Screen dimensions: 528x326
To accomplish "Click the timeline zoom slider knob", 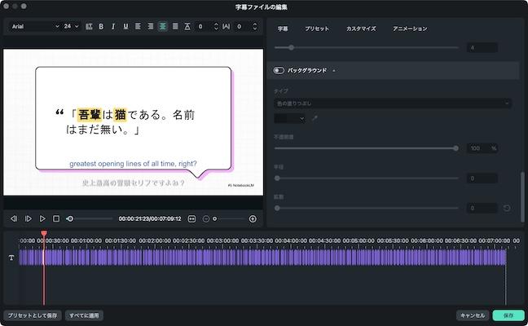I will tap(215, 219).
